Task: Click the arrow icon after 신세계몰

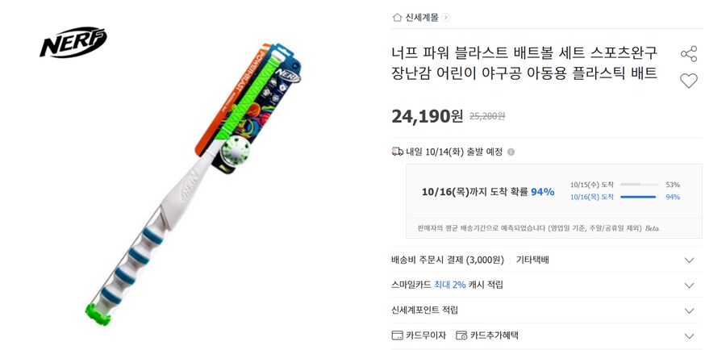Action: [x=445, y=18]
